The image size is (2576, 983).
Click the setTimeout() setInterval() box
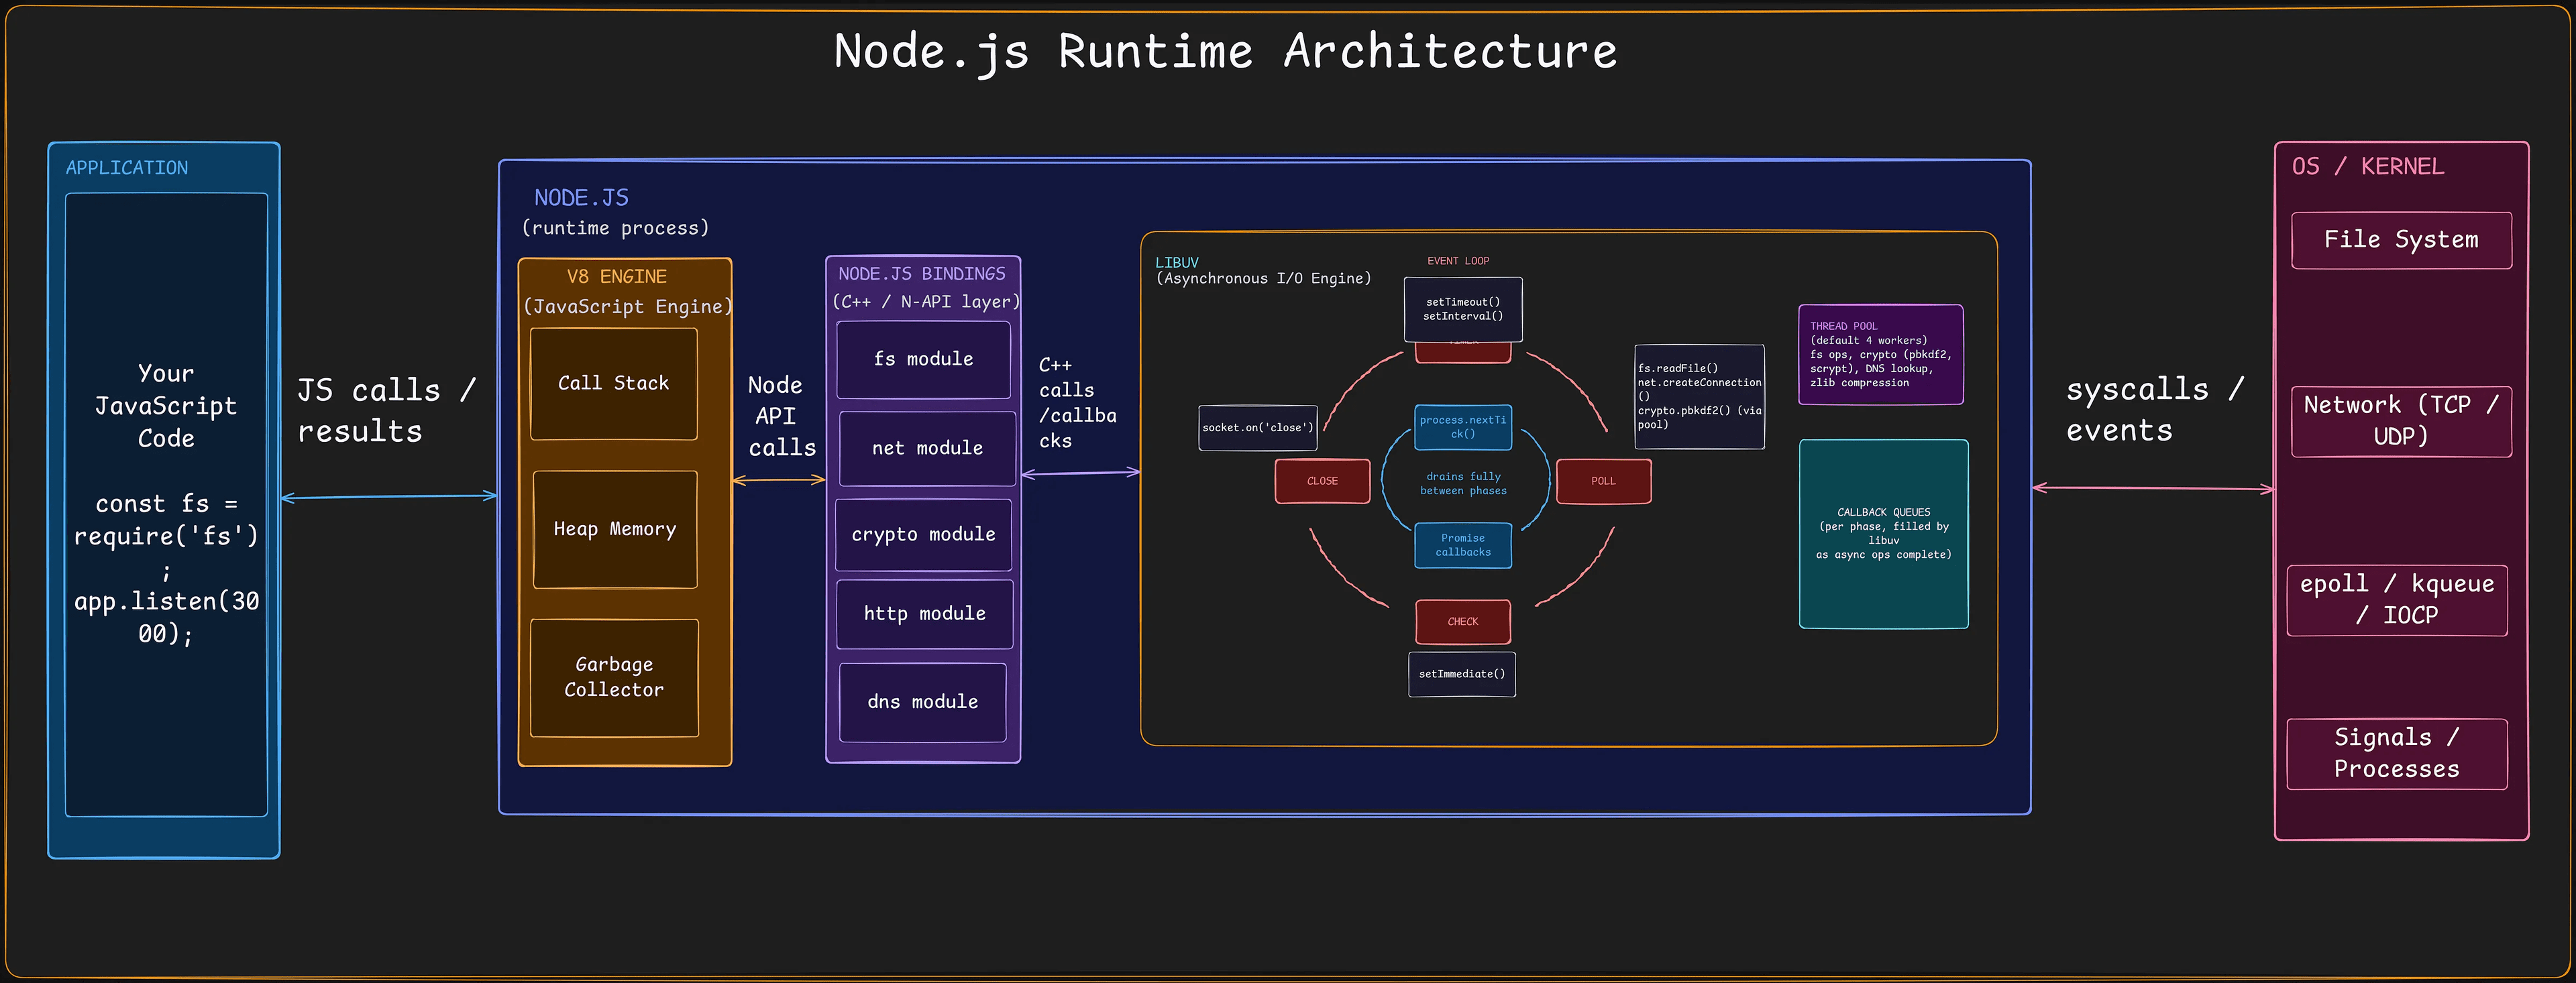pos(1463,310)
